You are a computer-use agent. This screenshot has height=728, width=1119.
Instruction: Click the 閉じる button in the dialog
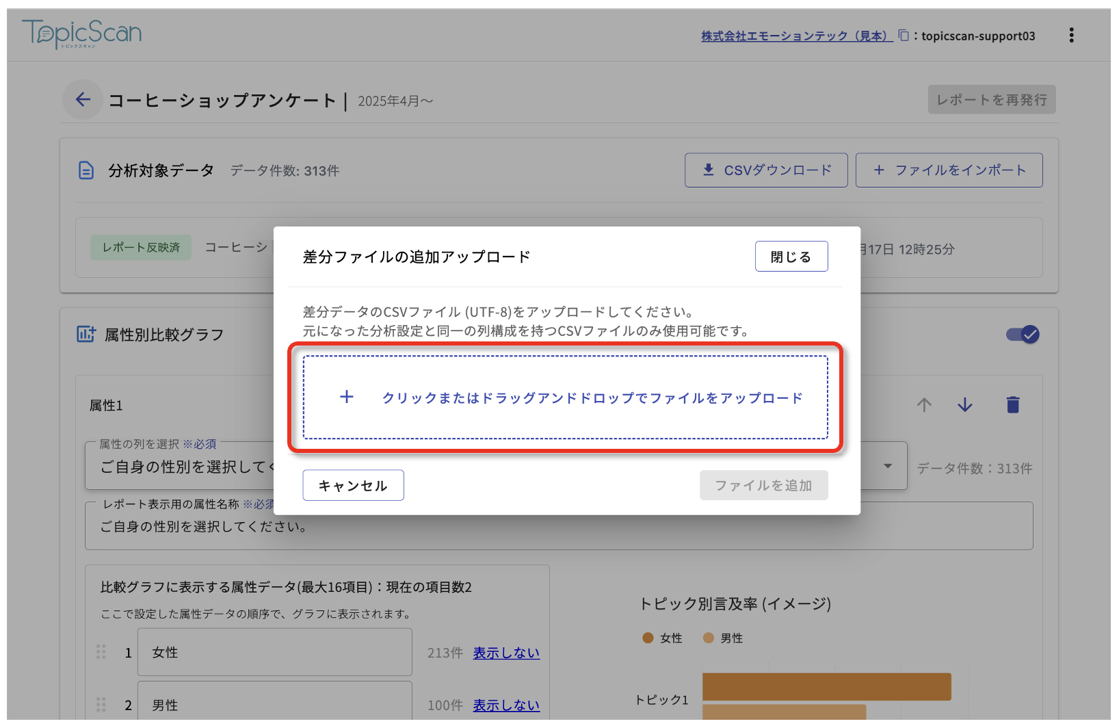click(x=791, y=257)
